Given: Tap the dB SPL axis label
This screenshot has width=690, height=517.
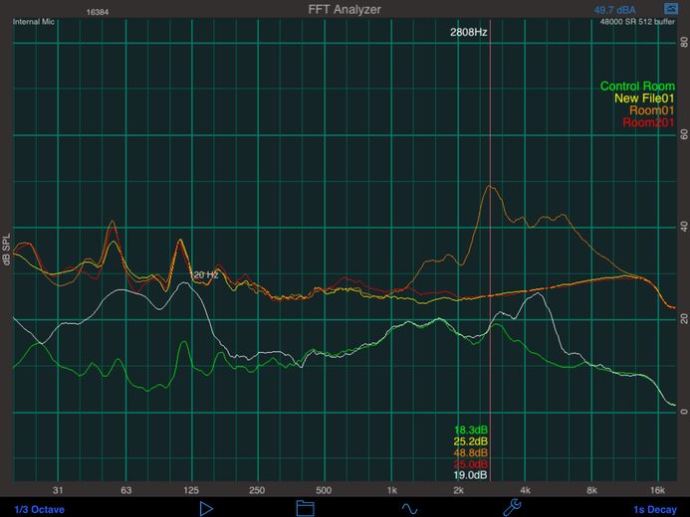Looking at the screenshot, I should pos(6,250).
